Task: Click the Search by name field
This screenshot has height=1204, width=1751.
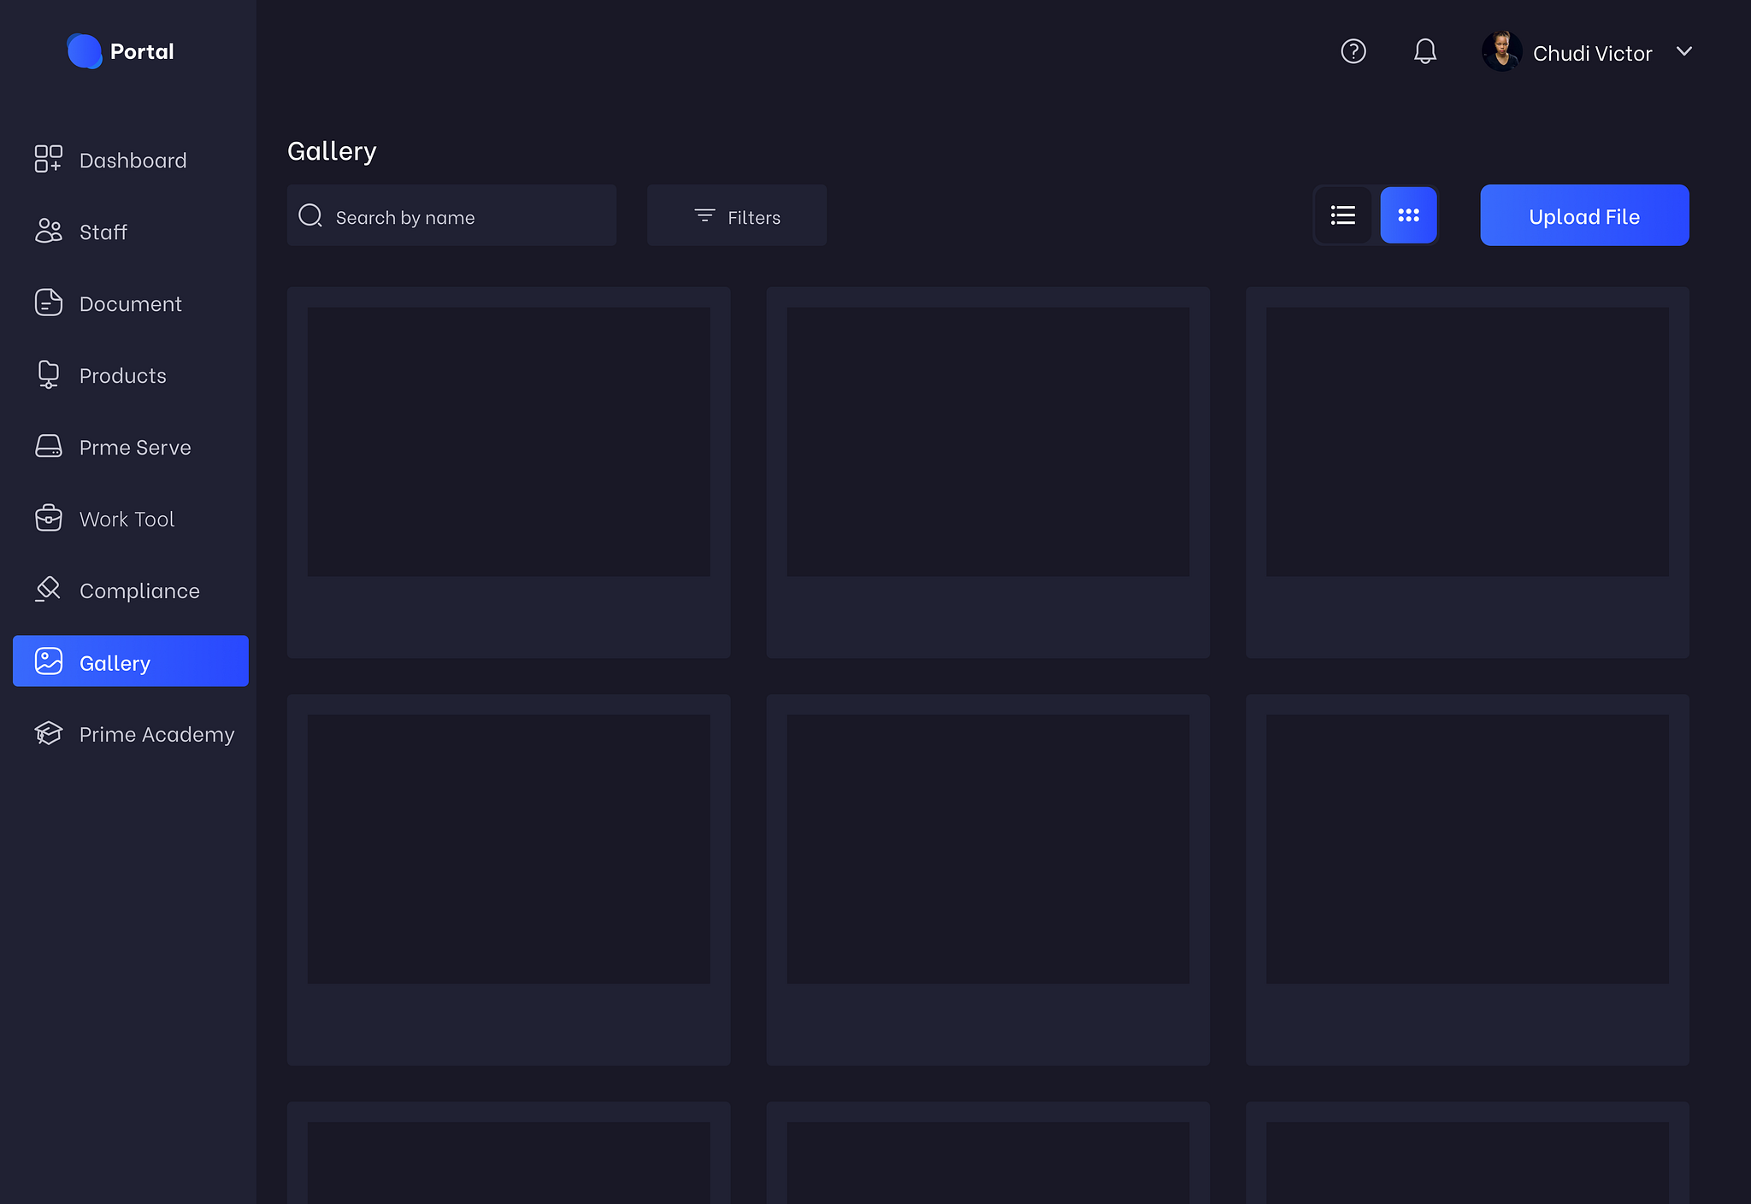Action: [451, 216]
